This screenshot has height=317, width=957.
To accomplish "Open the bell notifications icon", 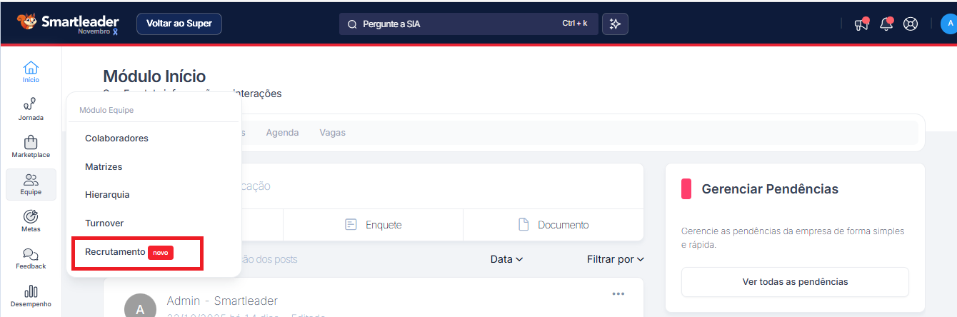I will tap(886, 24).
